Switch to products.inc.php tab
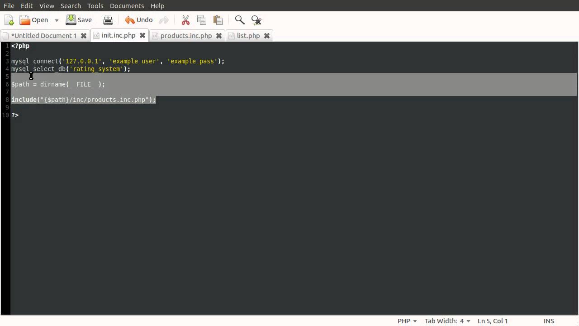Viewport: 579px width, 326px height. click(186, 35)
